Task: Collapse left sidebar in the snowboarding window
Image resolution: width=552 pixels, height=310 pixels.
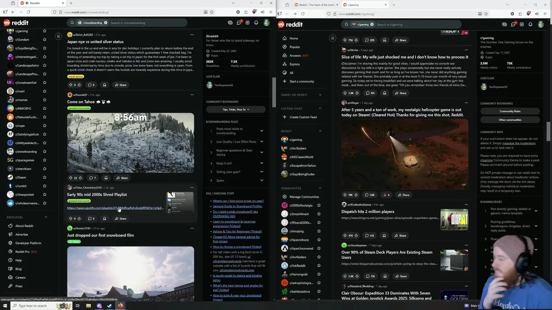Action: [x=58, y=36]
